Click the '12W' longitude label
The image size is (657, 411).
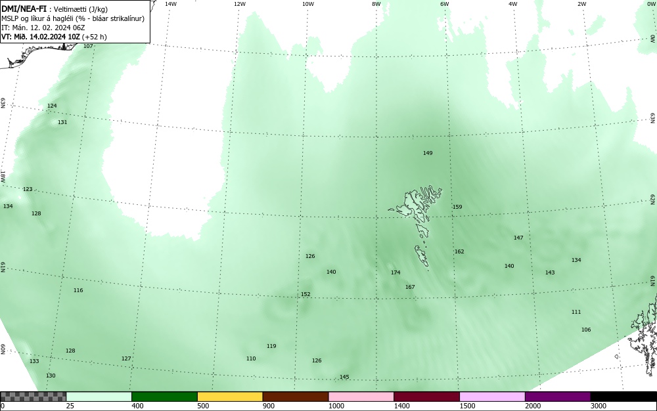coord(239,4)
